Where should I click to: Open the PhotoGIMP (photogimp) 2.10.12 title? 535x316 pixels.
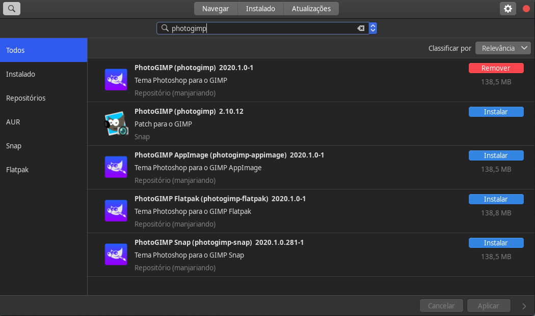pos(189,111)
